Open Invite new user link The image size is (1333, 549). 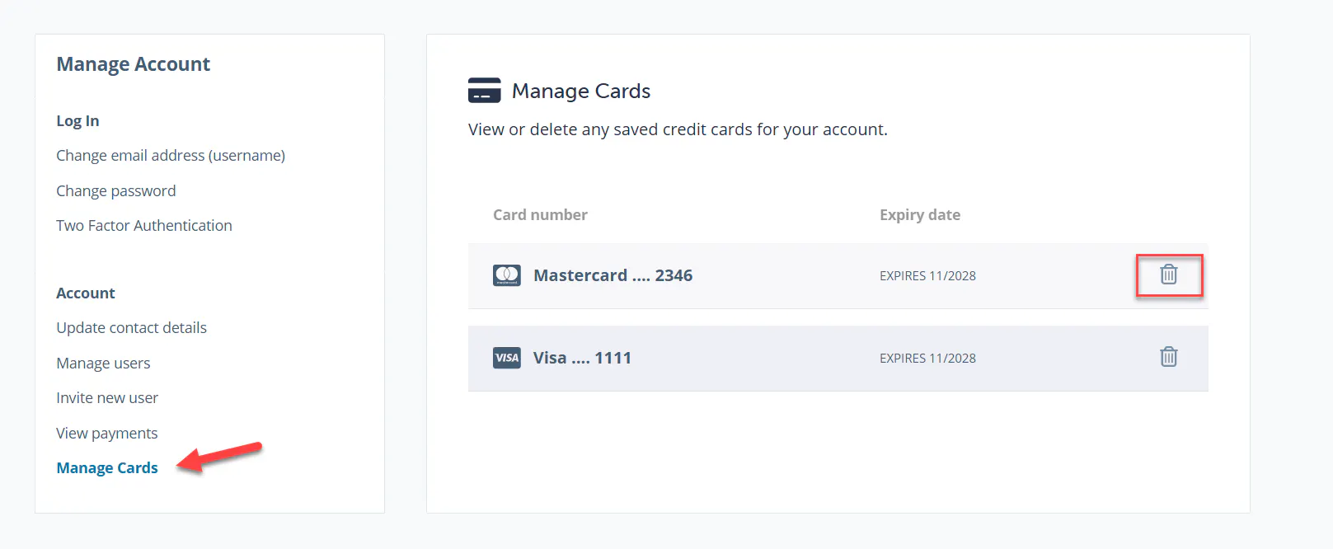tap(107, 398)
